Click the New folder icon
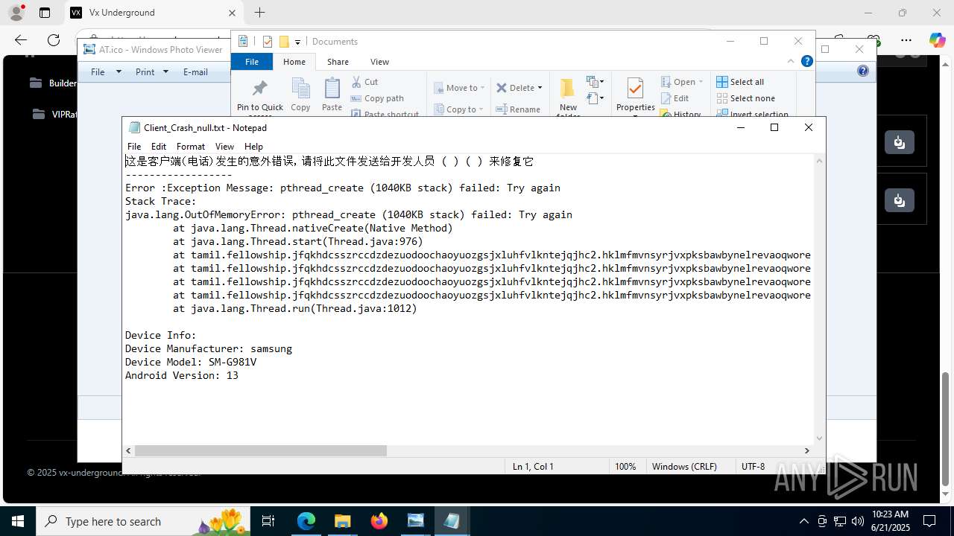 point(568,89)
